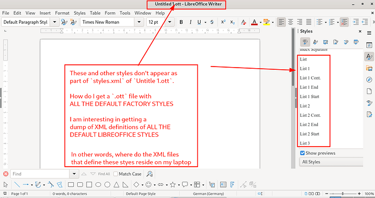This screenshot has height=198, width=375.
Task: Open sidebar Gallery deck
Action: coord(369,68)
